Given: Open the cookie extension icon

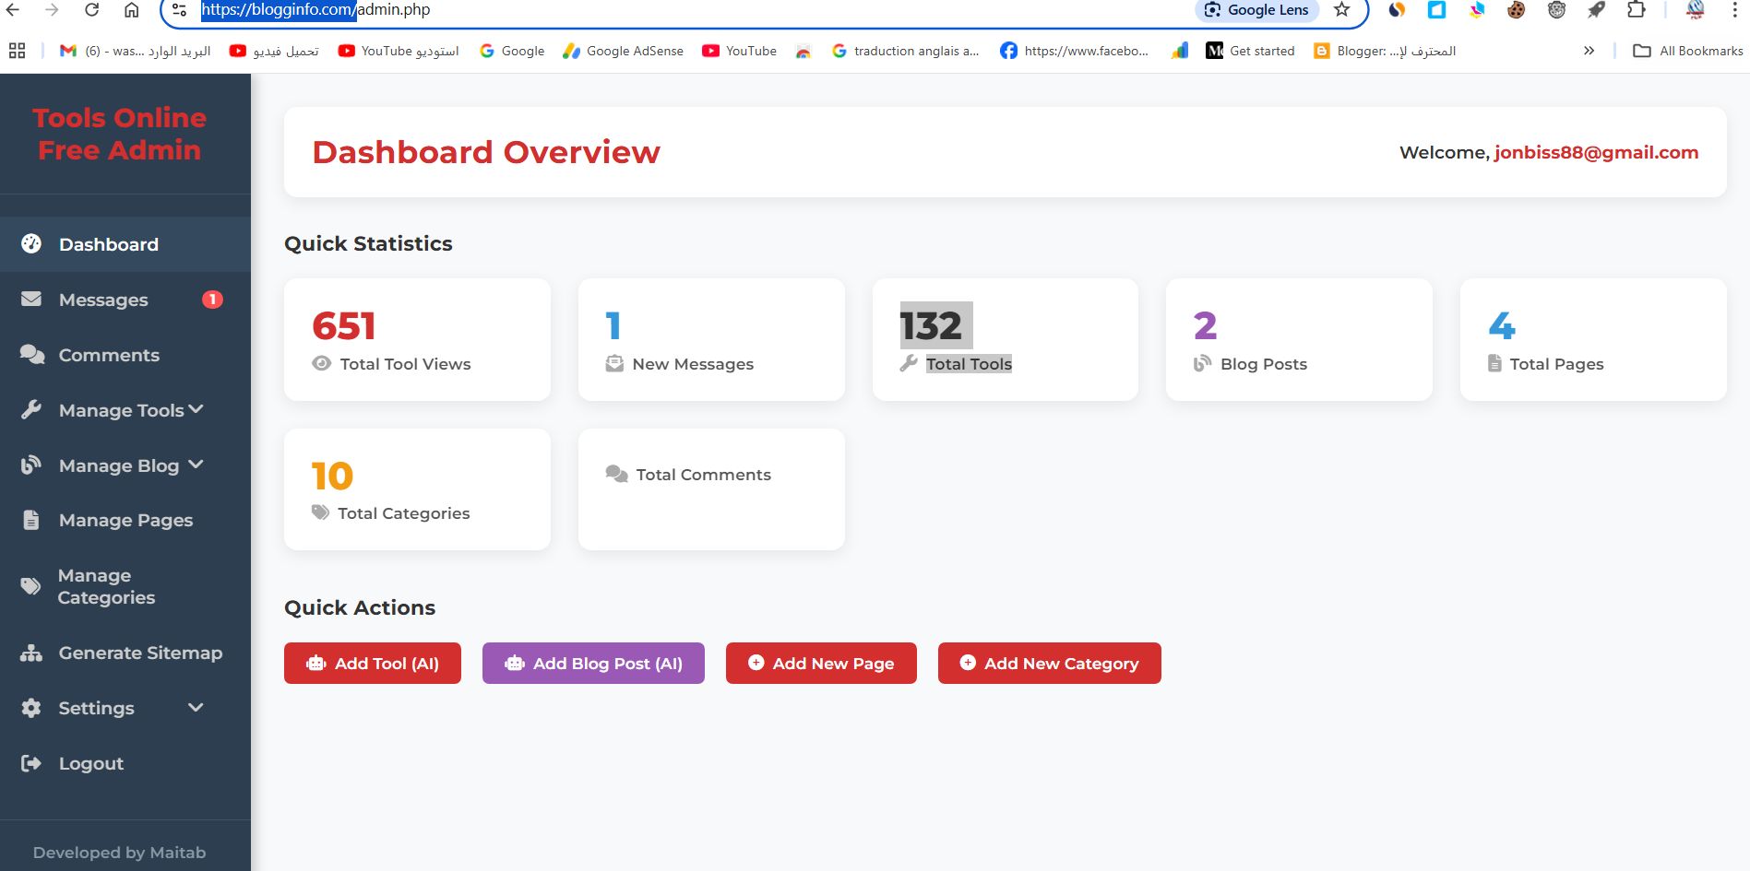Looking at the screenshot, I should click(1516, 10).
